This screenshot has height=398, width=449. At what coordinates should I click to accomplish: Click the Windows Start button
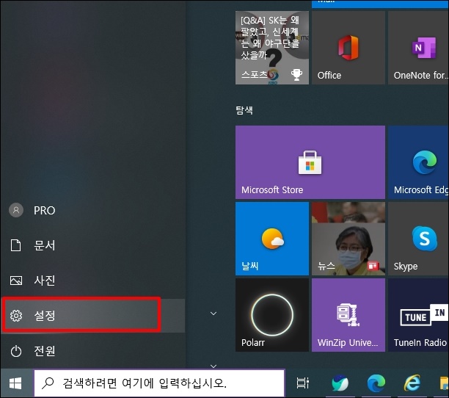coord(15,383)
